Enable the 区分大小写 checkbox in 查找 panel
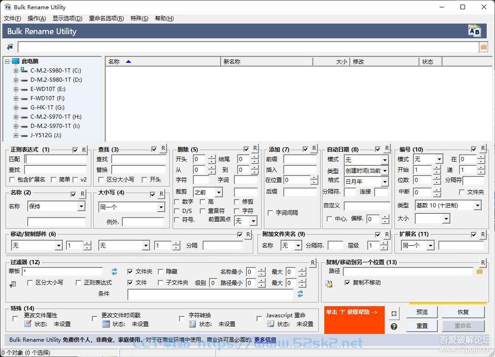 click(101, 180)
